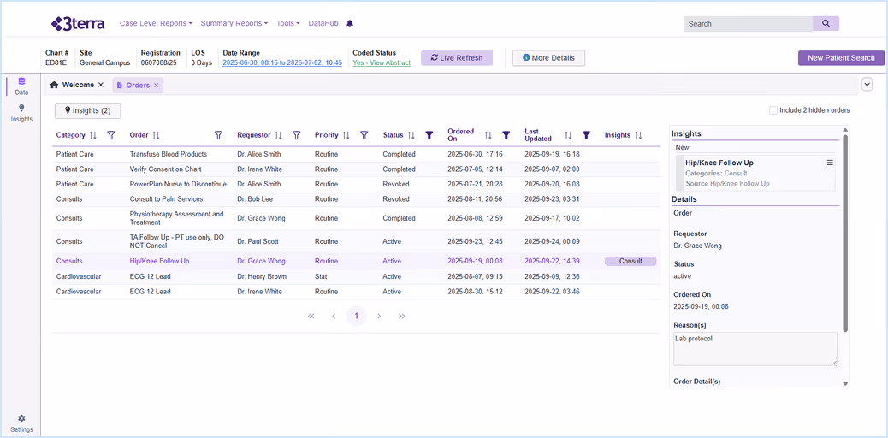Open the Last Updated filter
The width and height of the screenshot is (888, 438).
[x=586, y=135]
